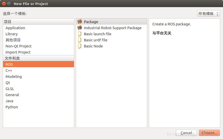Image resolution: width=223 pixels, height=139 pixels.
Task: Select the 其他项目 category
Action: [x=39, y=40]
